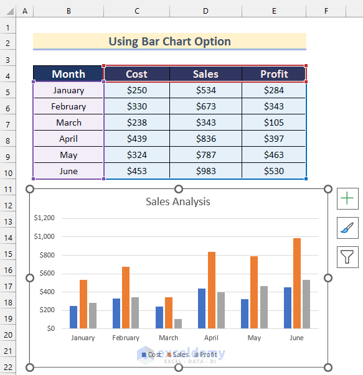Open the Chart Filters funnel button
This screenshot has height=375, width=363.
(x=347, y=257)
